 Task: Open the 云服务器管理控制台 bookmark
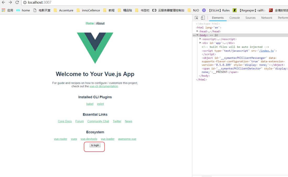168,10
